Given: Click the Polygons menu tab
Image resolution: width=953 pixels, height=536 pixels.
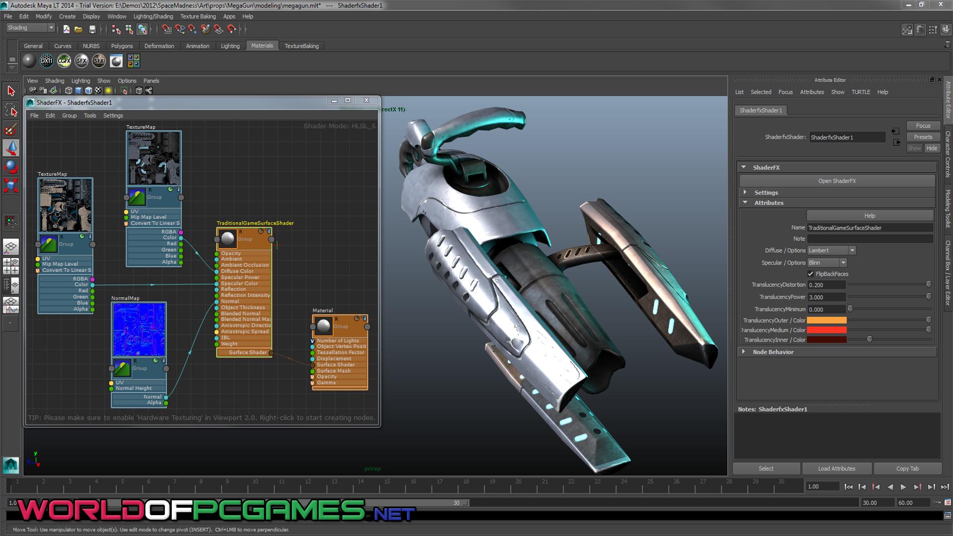Looking at the screenshot, I should 122,45.
